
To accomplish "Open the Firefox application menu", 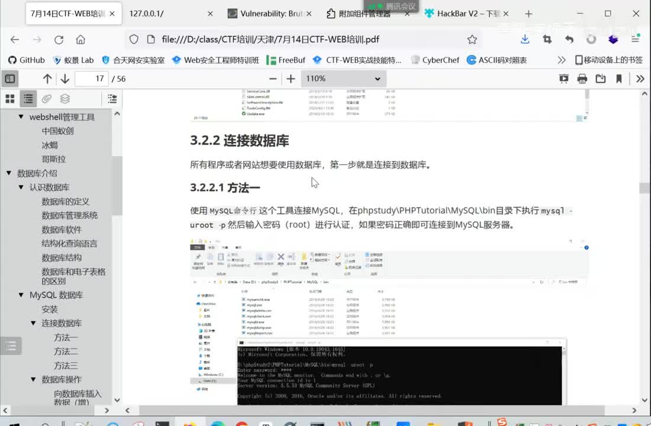I will (635, 40).
